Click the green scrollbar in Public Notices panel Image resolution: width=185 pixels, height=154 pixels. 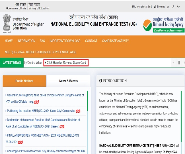pos(87,101)
